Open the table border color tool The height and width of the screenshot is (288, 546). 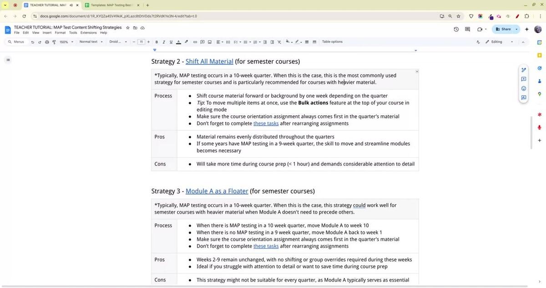pyautogui.click(x=298, y=42)
